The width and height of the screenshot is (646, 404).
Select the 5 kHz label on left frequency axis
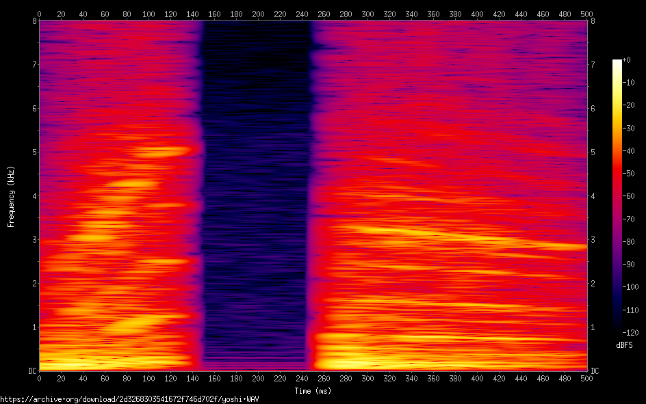(x=33, y=152)
